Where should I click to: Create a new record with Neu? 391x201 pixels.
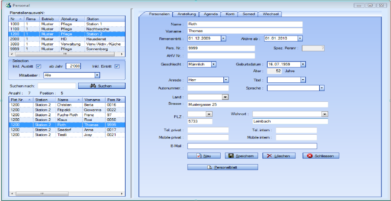click(x=203, y=156)
